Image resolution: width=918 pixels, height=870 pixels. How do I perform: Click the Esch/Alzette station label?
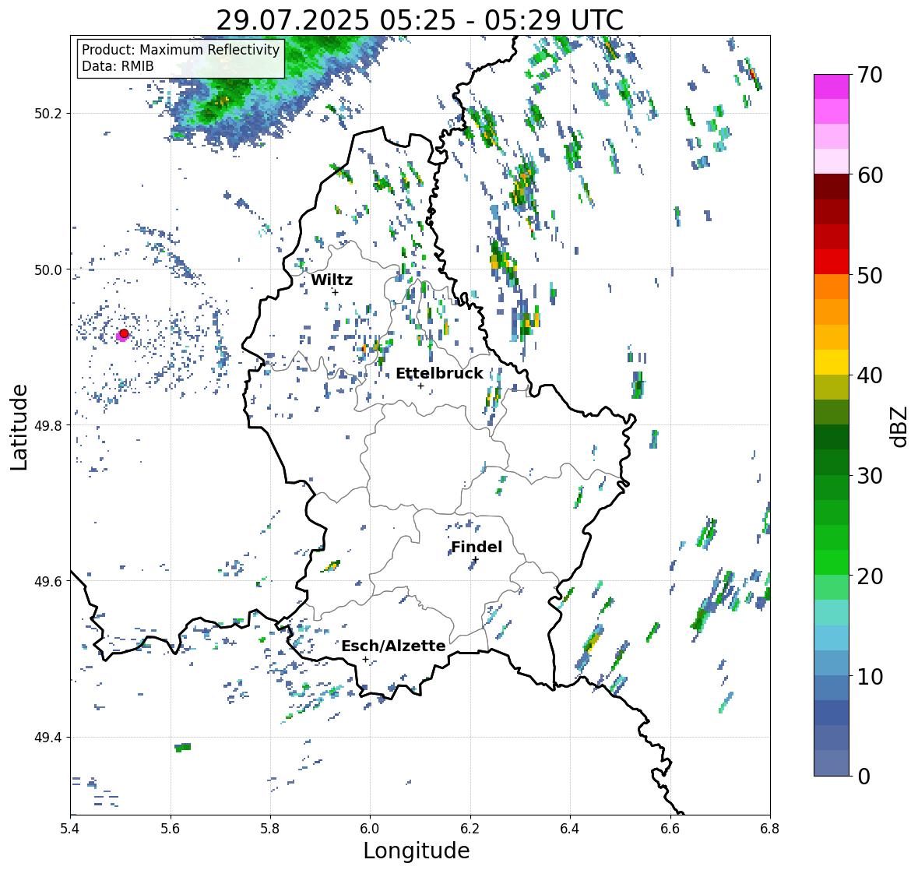tap(393, 646)
